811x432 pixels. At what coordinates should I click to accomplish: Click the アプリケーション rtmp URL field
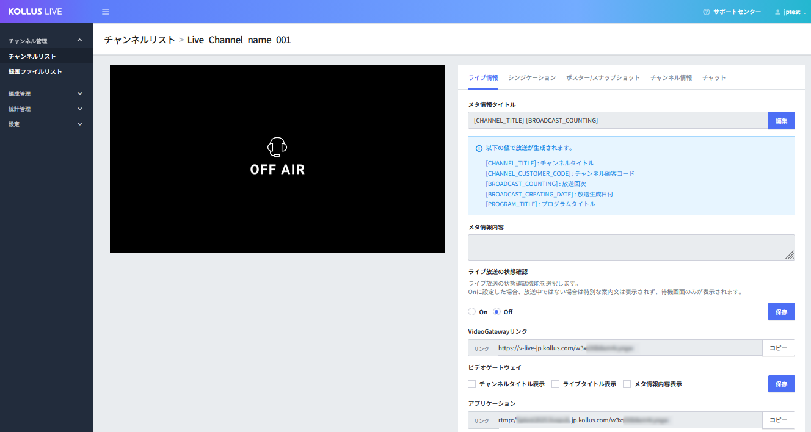point(628,420)
